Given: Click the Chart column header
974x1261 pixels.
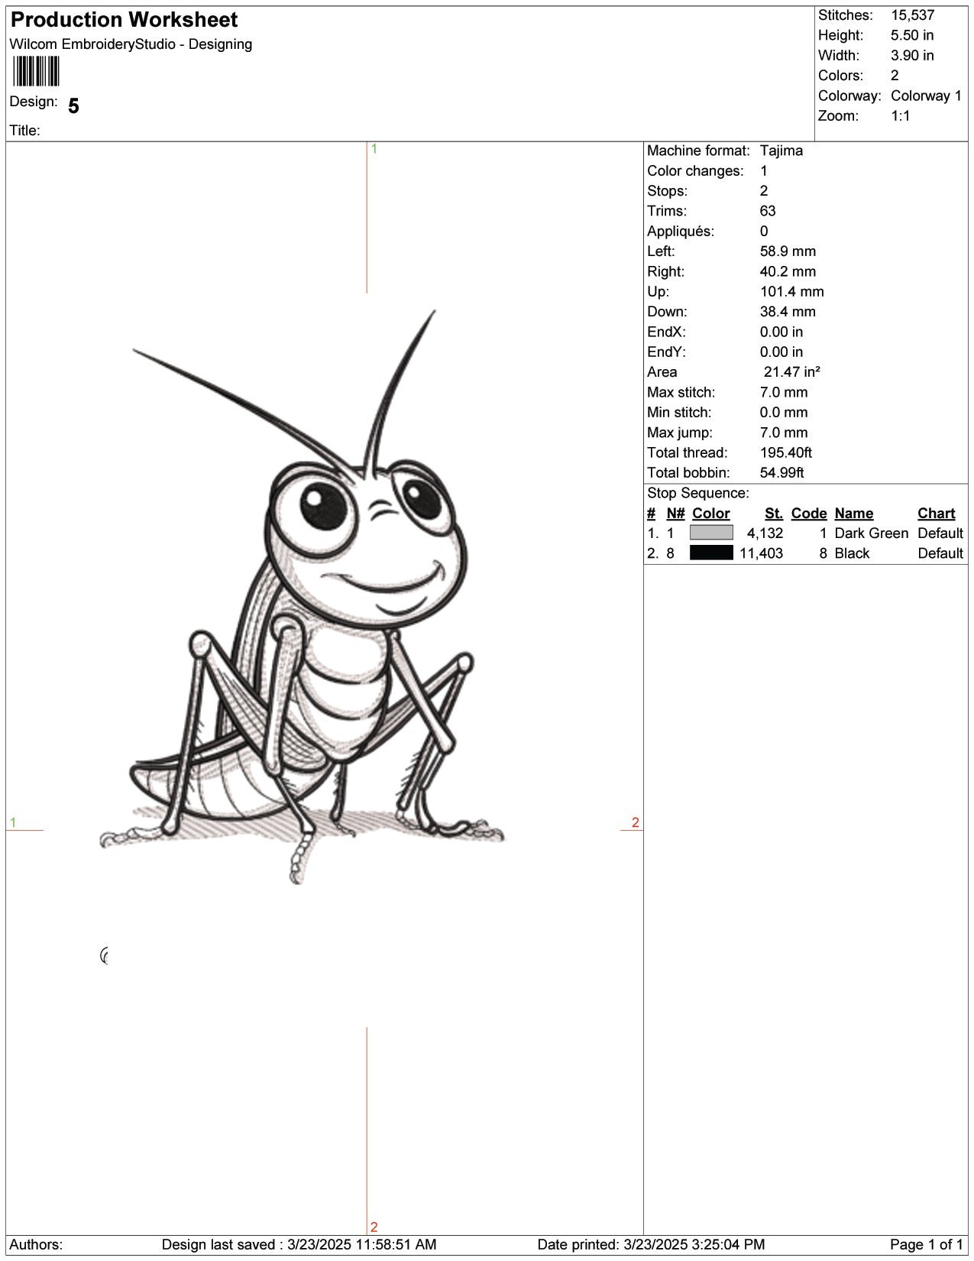Looking at the screenshot, I should pos(936,514).
